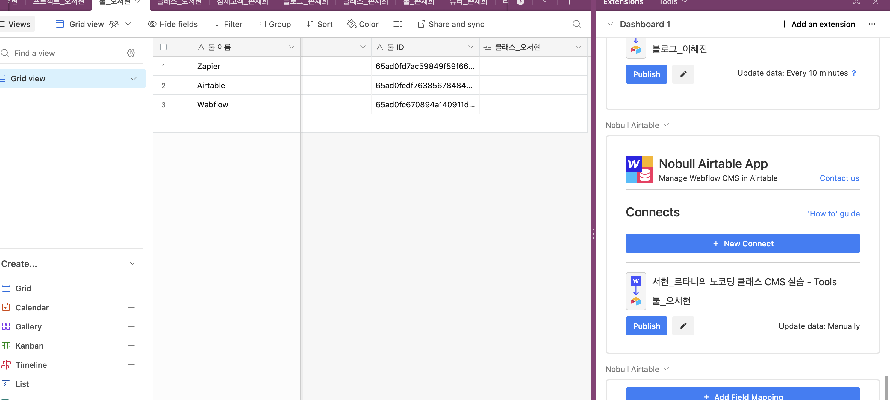This screenshot has height=400, width=890.
Task: Select row 3 number cell
Action: [164, 104]
